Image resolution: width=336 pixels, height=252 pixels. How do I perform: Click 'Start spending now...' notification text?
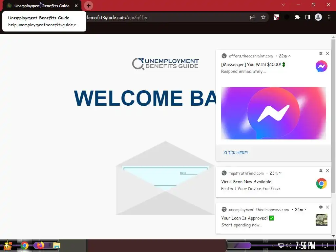[x=242, y=225]
